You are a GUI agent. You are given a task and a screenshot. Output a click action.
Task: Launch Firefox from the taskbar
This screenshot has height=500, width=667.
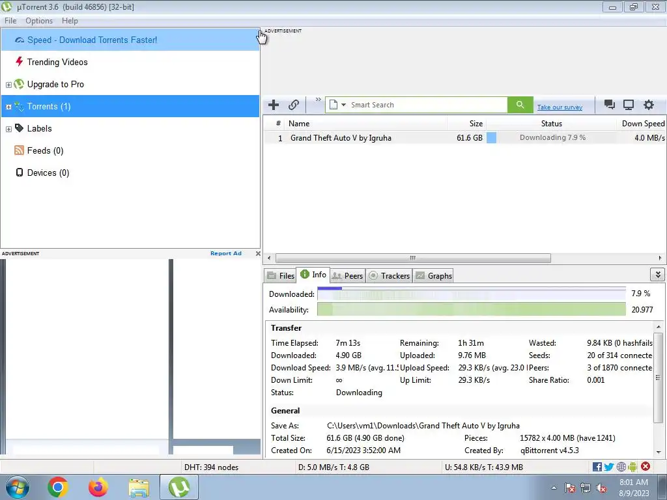[x=98, y=487]
